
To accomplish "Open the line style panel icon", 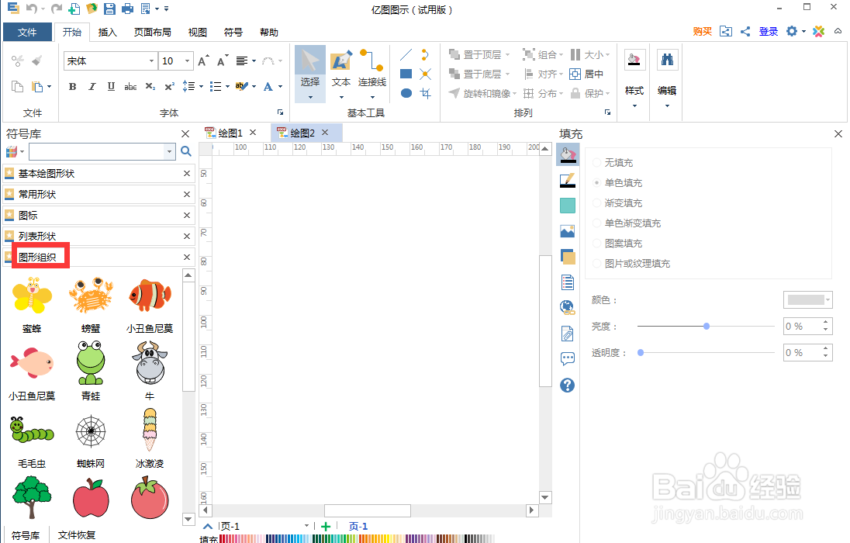I will tap(567, 180).
